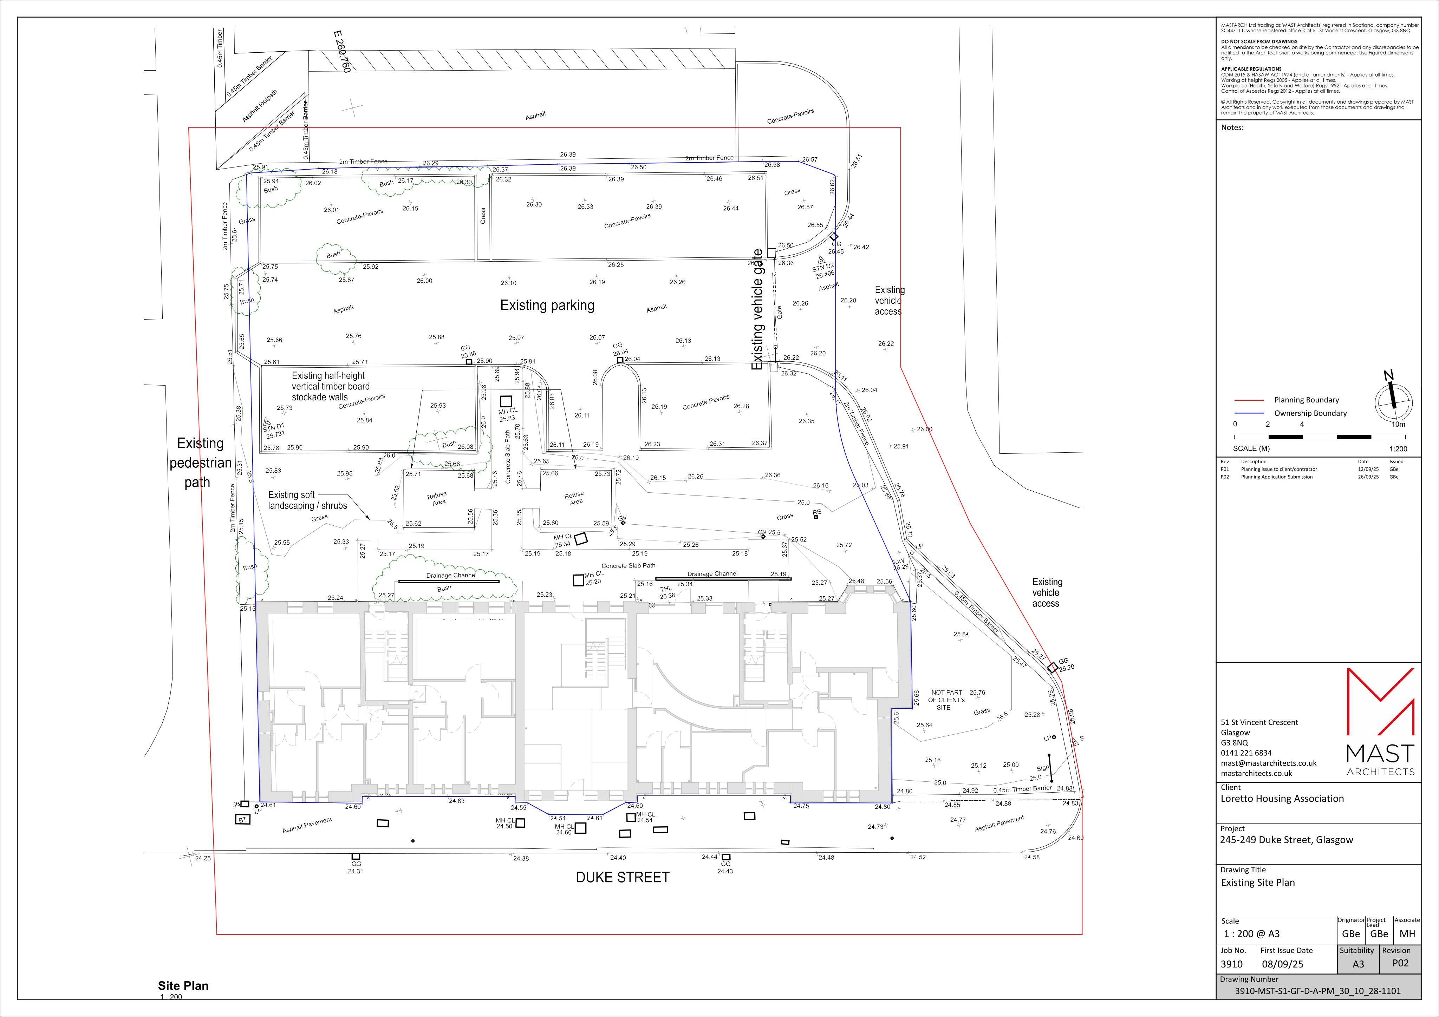Click the STN D1 survey station triangle
This screenshot has width=1439, height=1017.
[x=266, y=422]
